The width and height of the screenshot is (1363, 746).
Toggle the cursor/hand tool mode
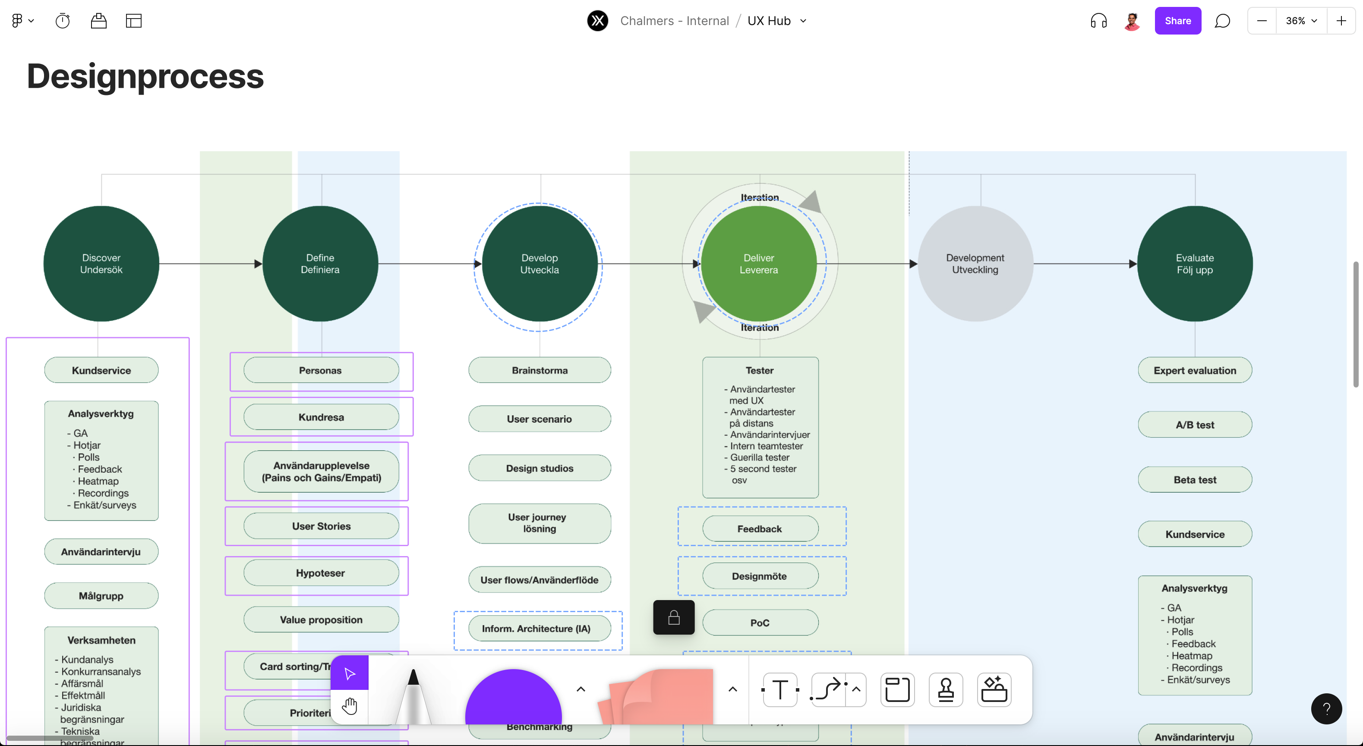coord(349,708)
